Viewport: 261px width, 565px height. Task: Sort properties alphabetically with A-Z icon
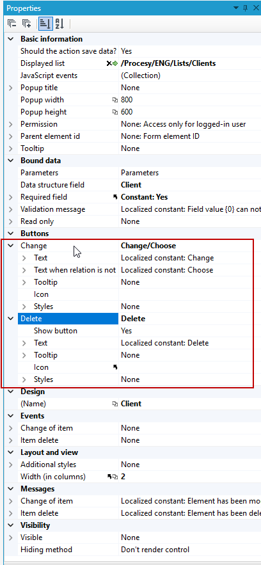click(59, 24)
